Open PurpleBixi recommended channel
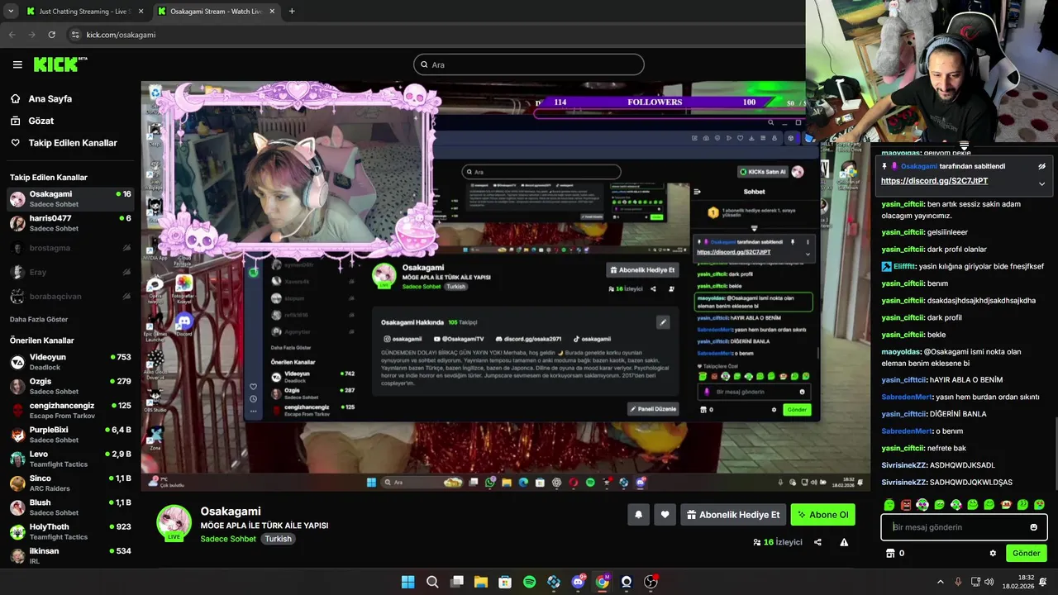The height and width of the screenshot is (595, 1058). (x=70, y=435)
